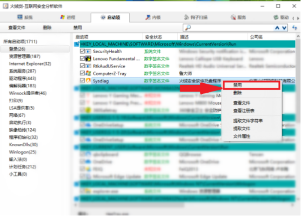Select 资源管理器(187) category
301x217 pixels.
tap(25, 56)
